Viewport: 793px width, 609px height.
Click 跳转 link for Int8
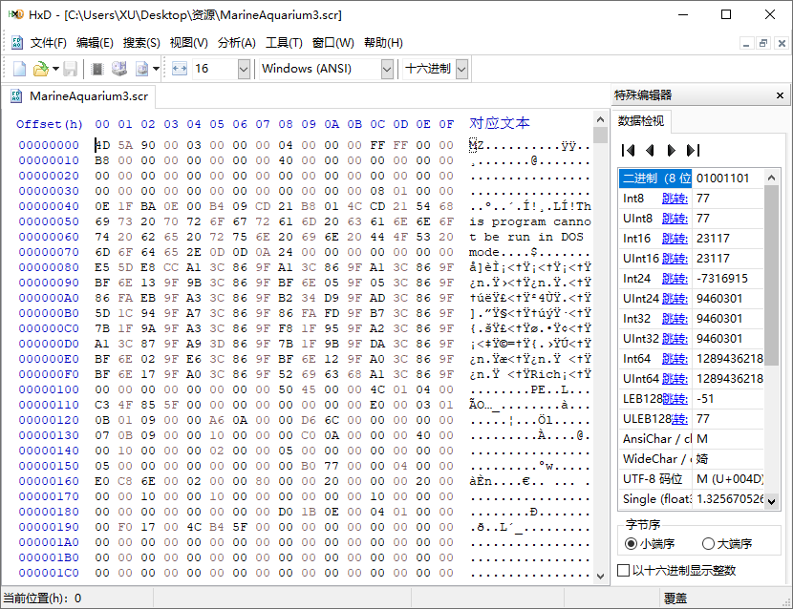(x=675, y=199)
